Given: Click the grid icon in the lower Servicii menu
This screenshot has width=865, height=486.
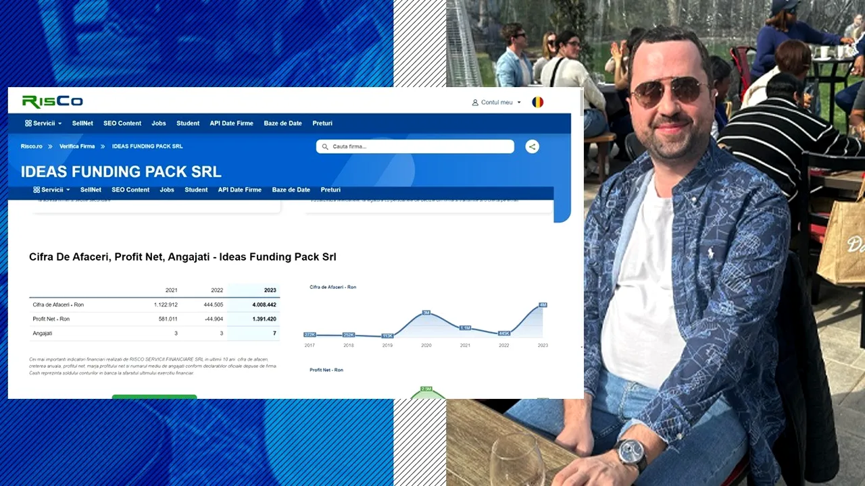Looking at the screenshot, I should (x=37, y=190).
